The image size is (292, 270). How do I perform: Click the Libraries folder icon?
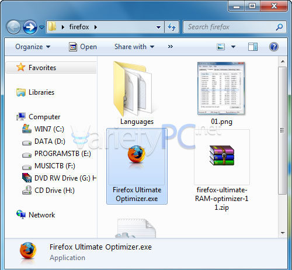pos(21,92)
